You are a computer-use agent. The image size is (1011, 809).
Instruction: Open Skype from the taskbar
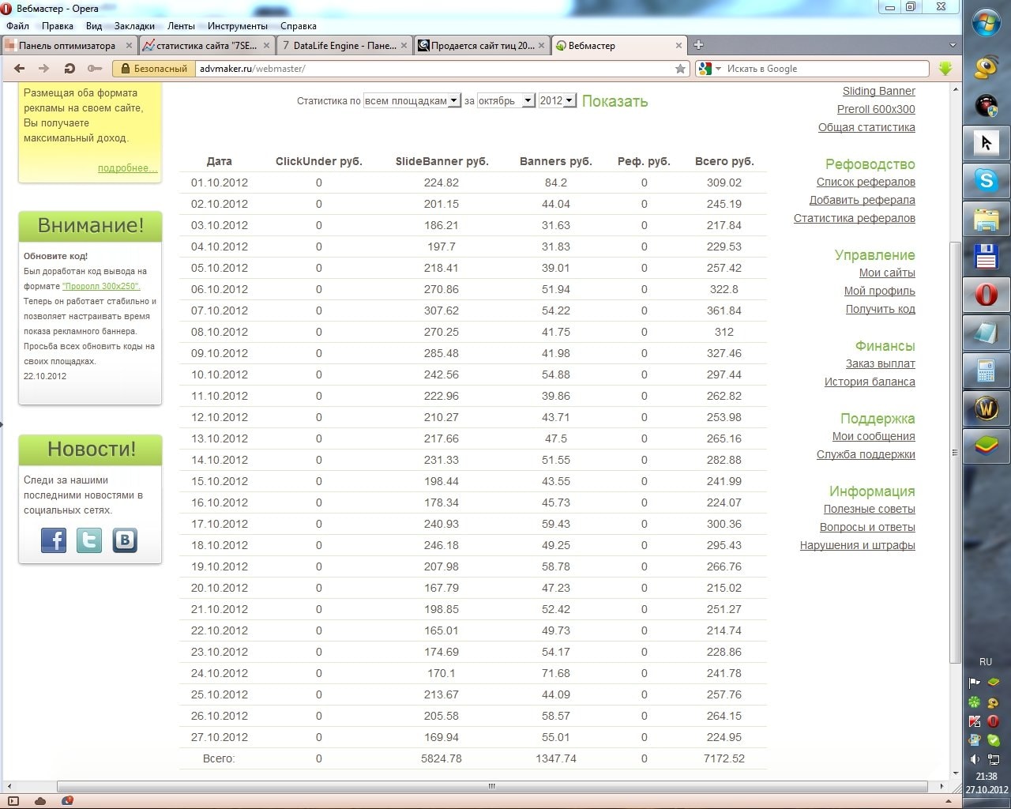986,181
